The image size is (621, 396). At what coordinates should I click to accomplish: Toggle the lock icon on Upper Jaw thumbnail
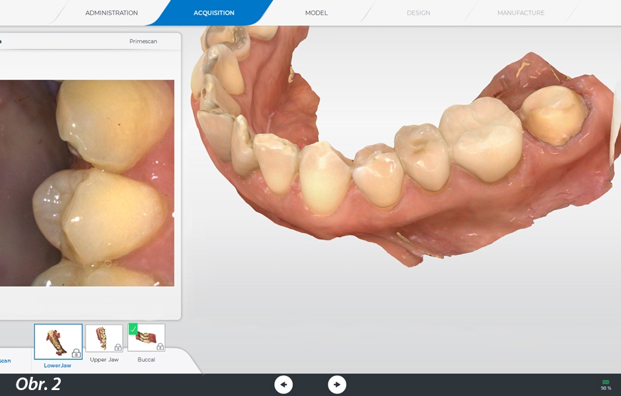click(118, 347)
